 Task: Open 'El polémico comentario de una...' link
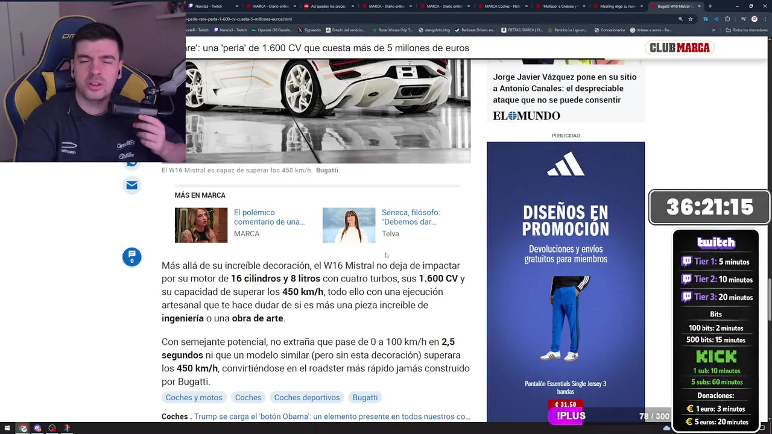tap(269, 217)
